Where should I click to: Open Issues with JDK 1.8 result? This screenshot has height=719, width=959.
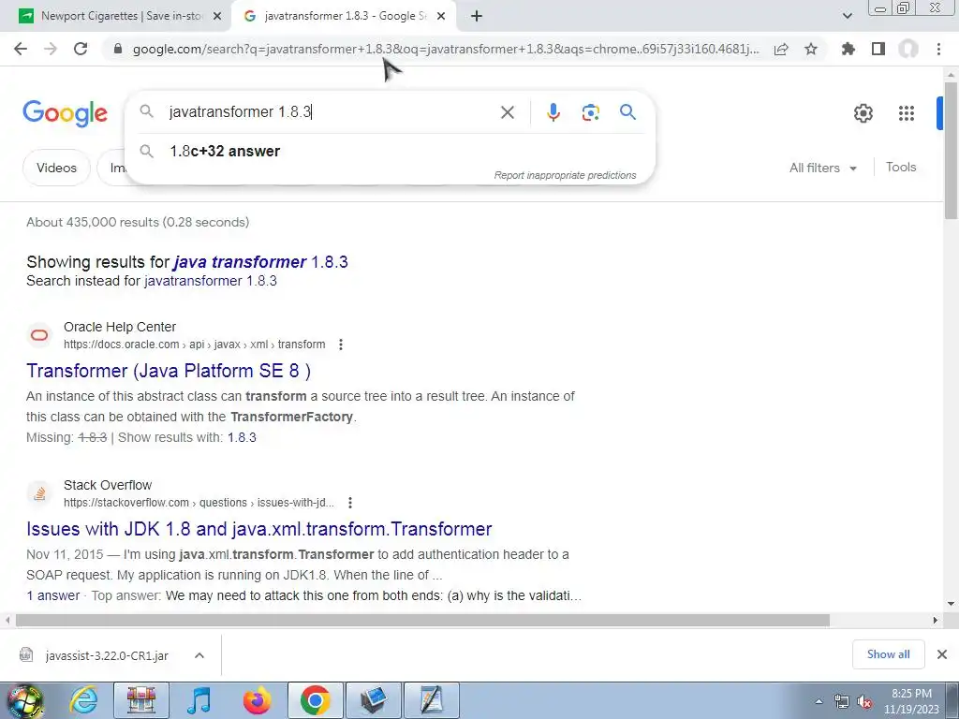tap(258, 529)
